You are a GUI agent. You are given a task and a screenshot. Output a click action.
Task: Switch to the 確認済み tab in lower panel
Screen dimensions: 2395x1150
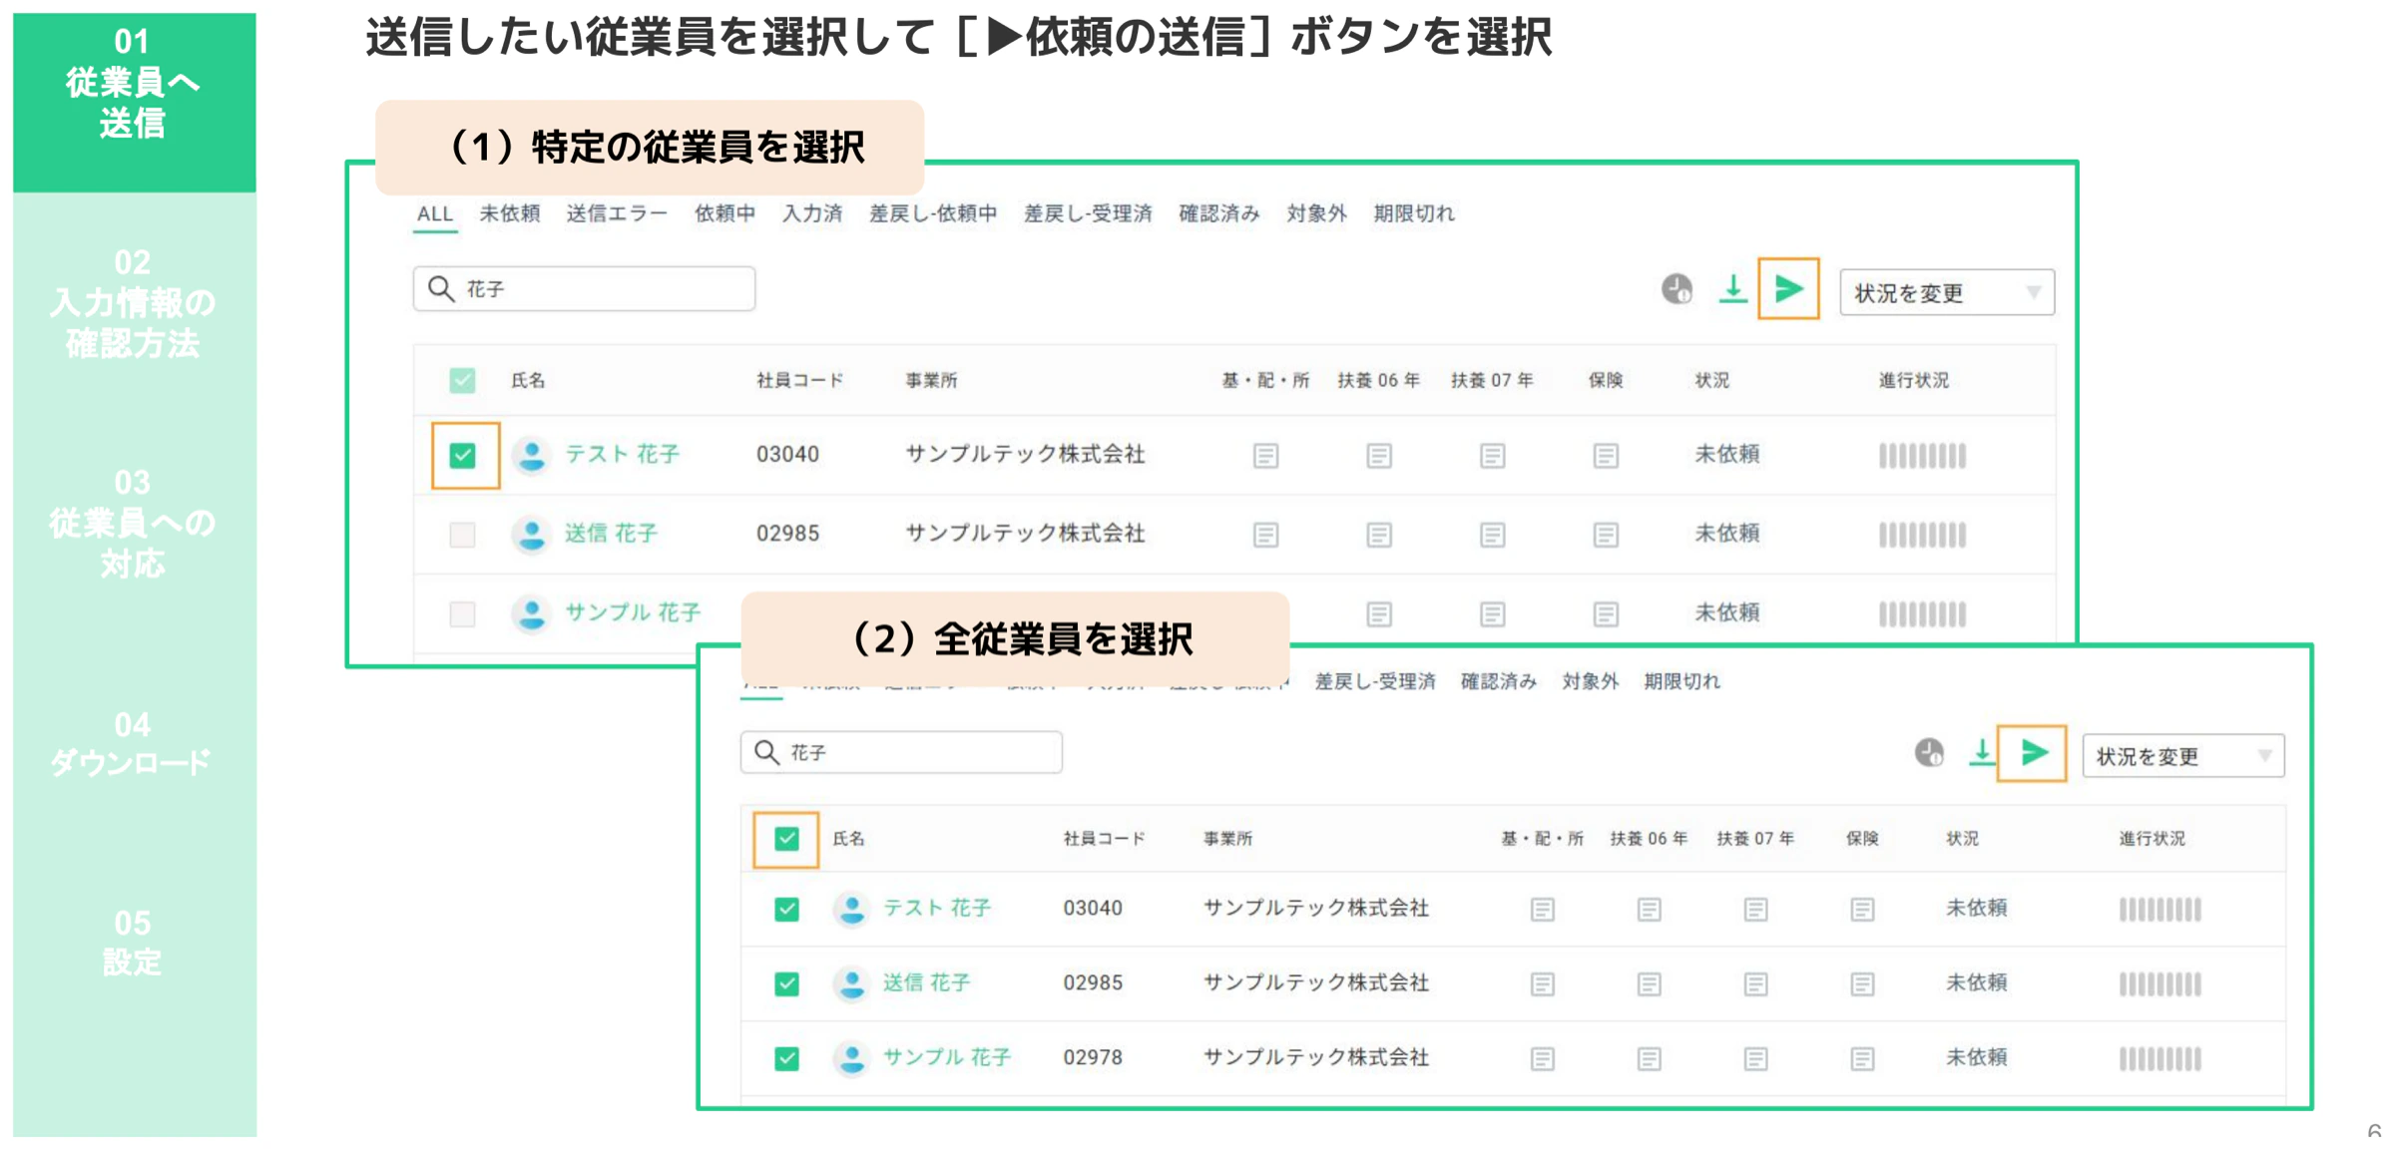[1499, 681]
